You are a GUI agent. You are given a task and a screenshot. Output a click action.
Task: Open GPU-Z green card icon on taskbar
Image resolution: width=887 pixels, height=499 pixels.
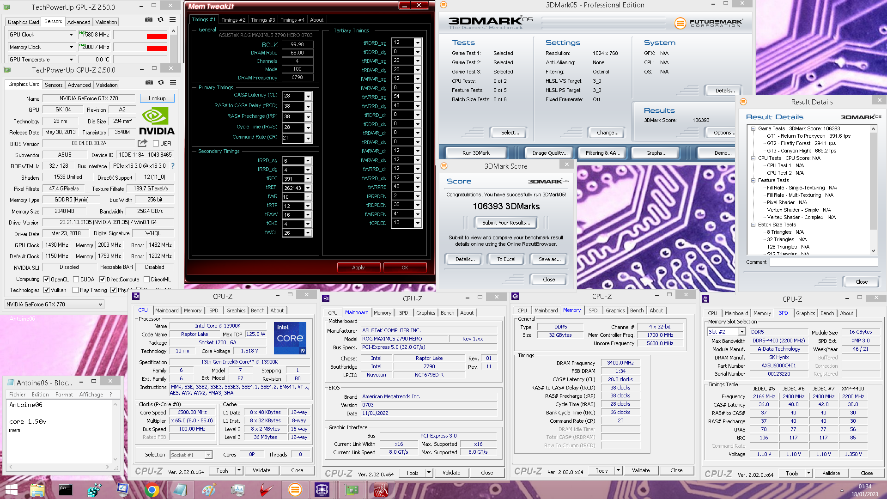coord(352,490)
